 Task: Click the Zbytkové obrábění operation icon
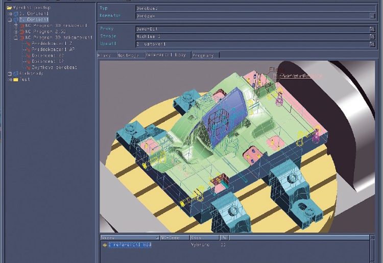pyautogui.click(x=28, y=67)
